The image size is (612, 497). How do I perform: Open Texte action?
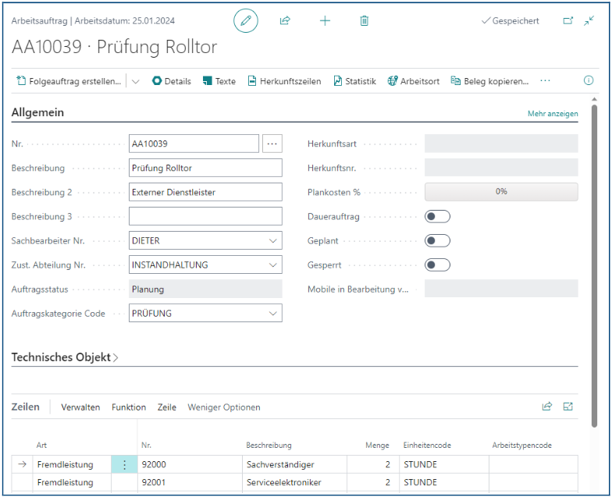pos(219,81)
